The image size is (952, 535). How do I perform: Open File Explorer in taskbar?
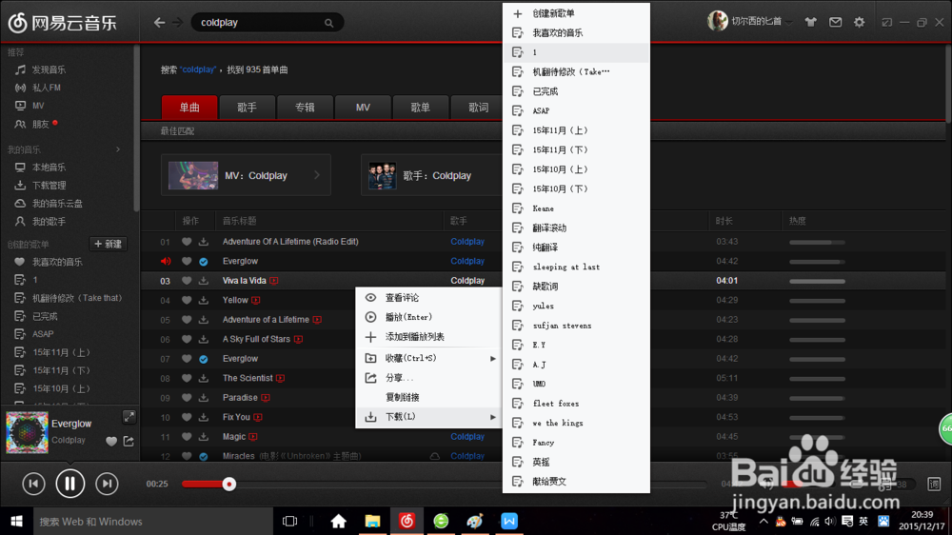click(x=372, y=521)
